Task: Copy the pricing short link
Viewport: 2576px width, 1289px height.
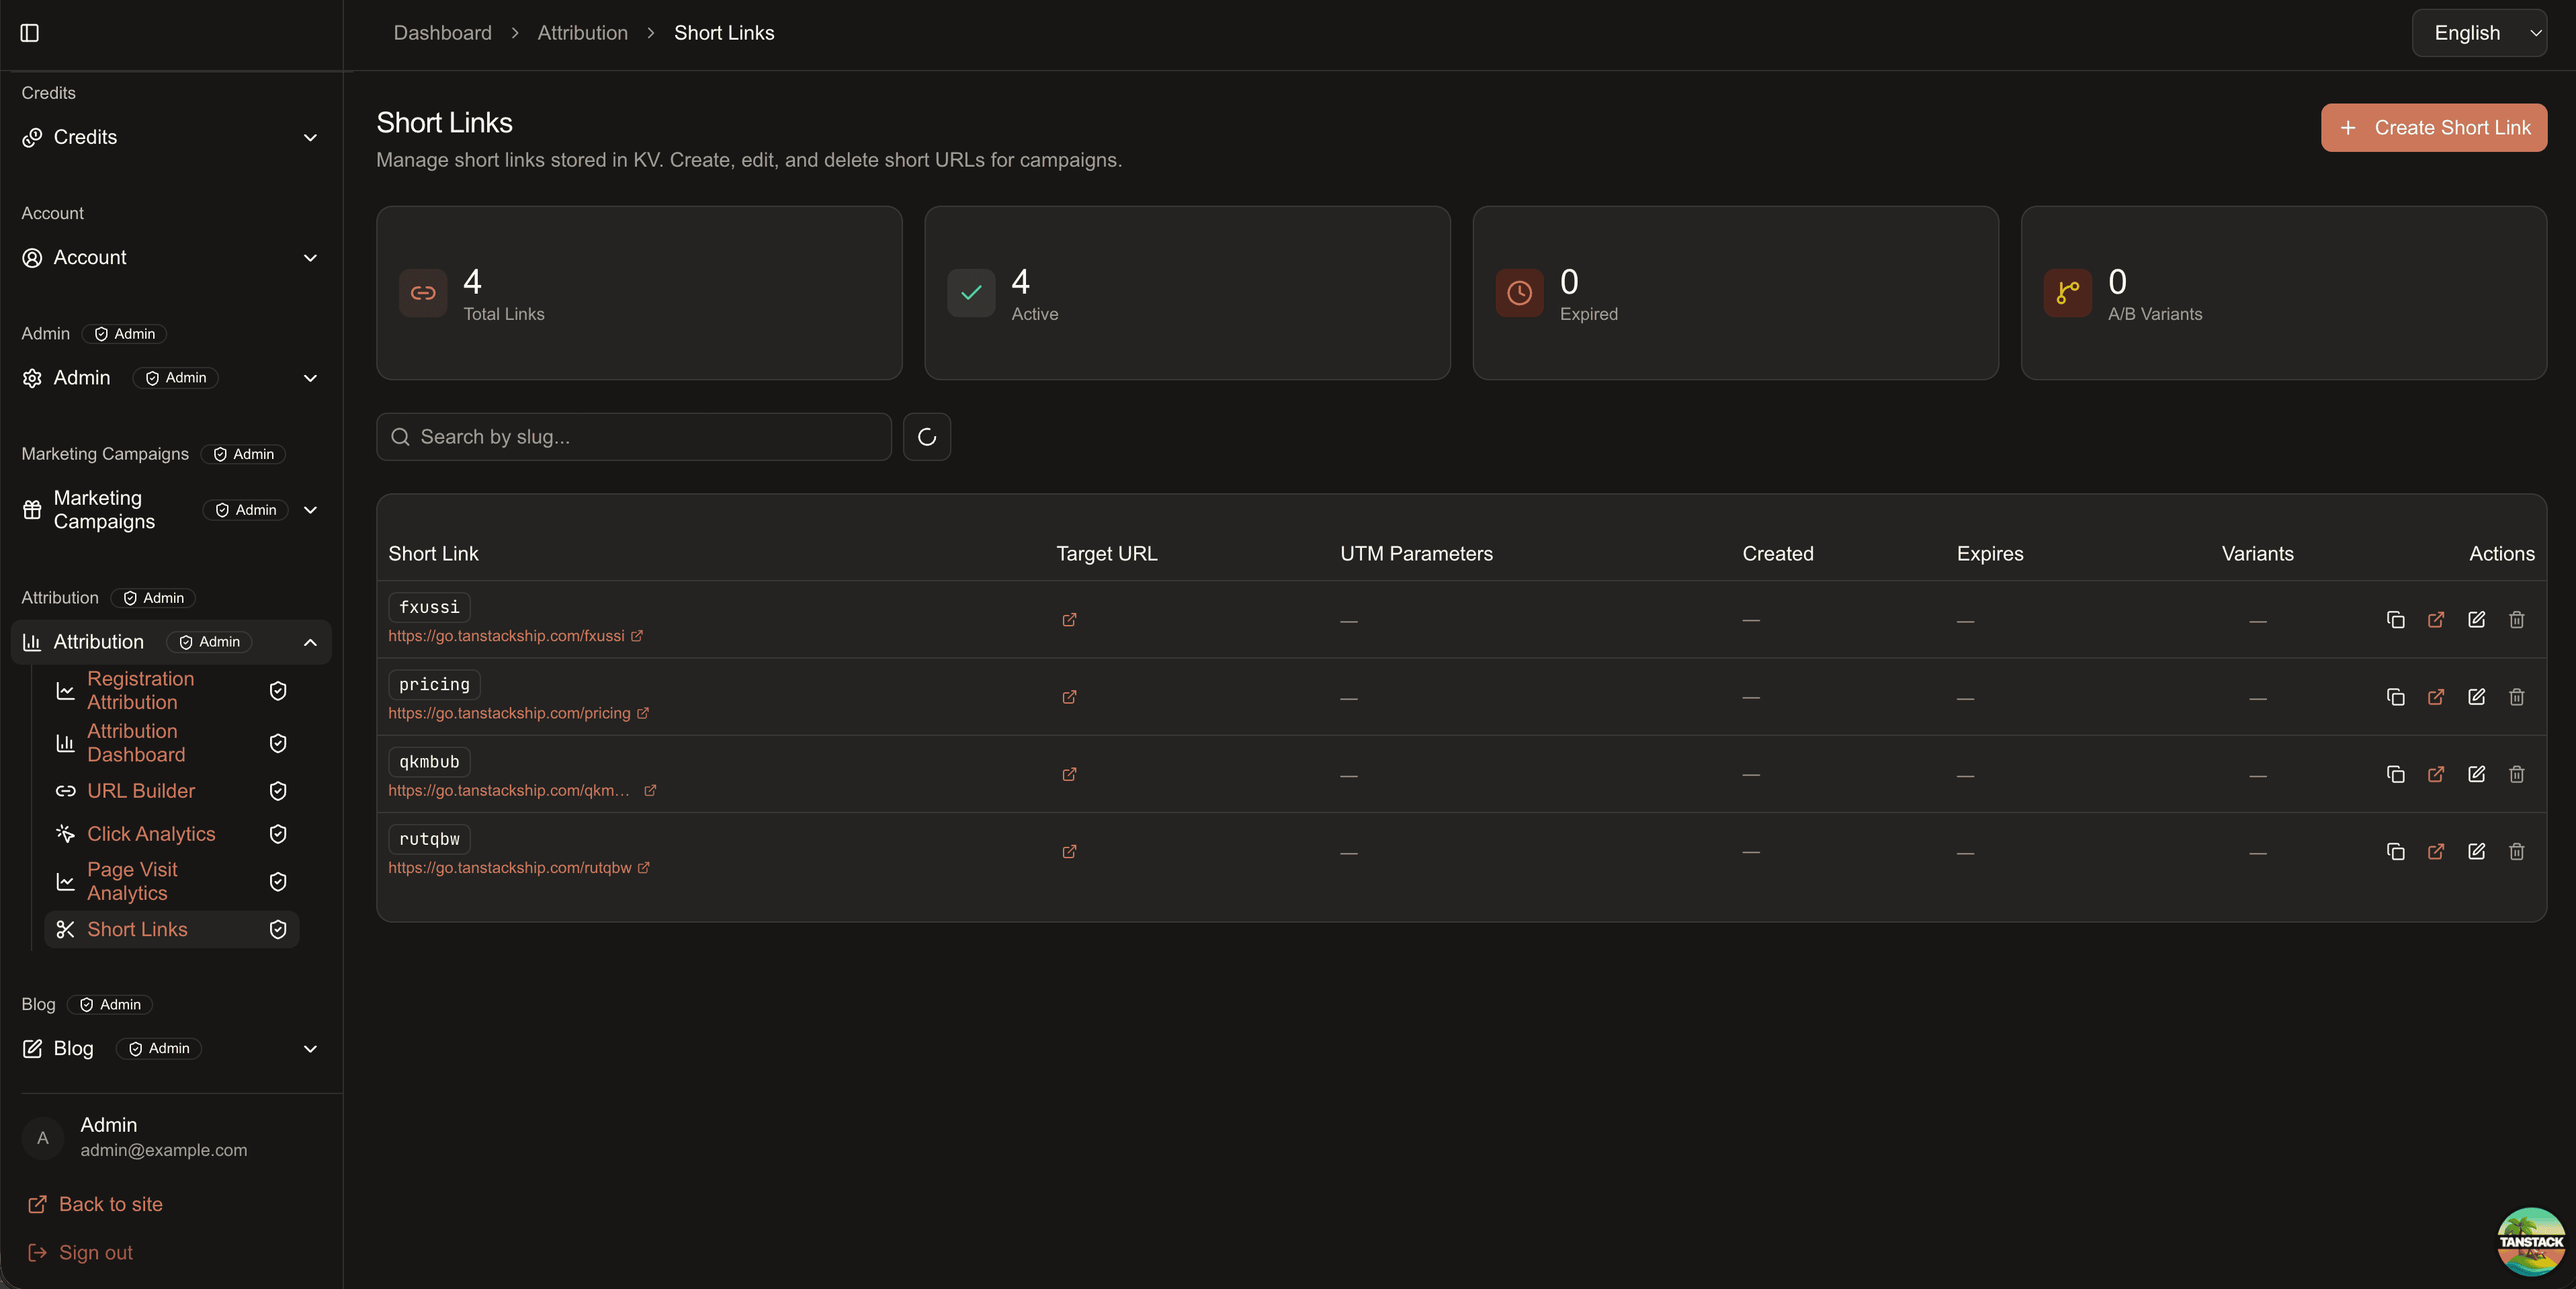Action: point(2395,697)
